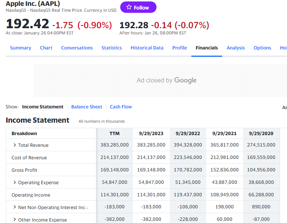Click interest income value 198,000
Viewport: 287px width, 223px height.
tap(224, 207)
